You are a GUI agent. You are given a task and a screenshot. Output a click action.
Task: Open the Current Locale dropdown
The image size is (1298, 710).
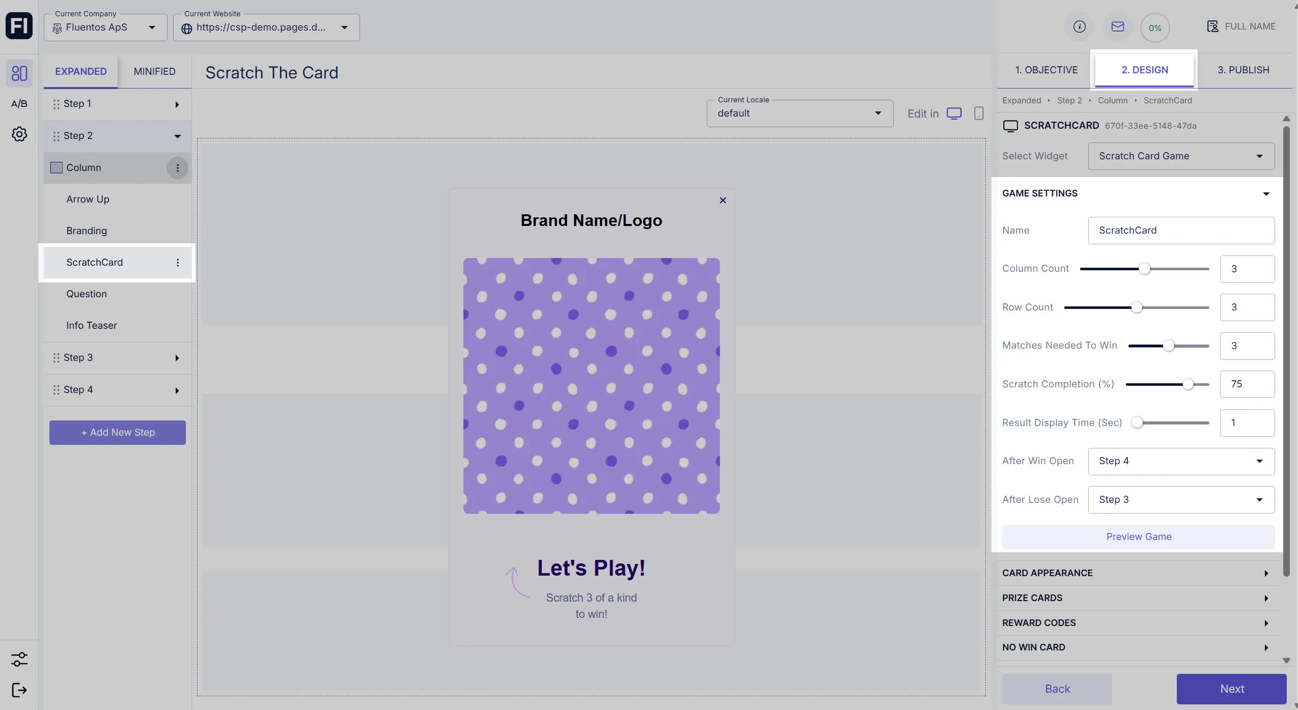[x=800, y=113]
